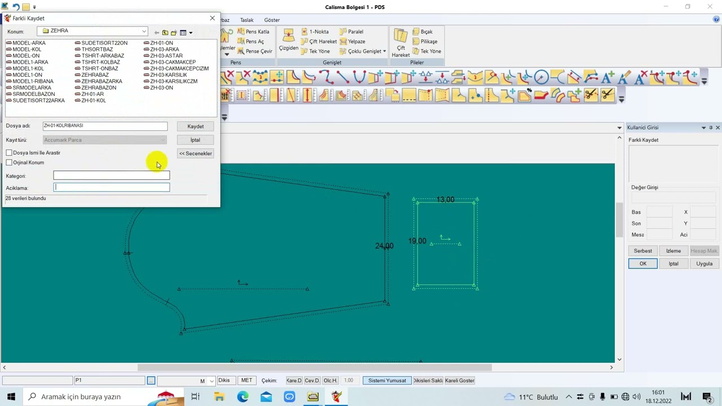722x406 pixels.
Task: Select the ZH-01-KOL file in the list
Action: pyautogui.click(x=90, y=100)
